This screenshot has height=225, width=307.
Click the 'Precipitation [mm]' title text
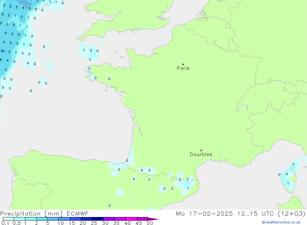(x=31, y=213)
